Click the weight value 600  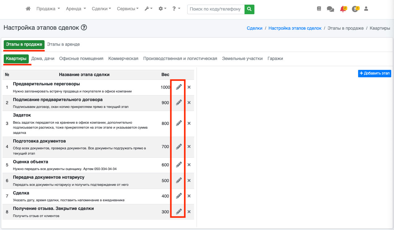(x=165, y=165)
